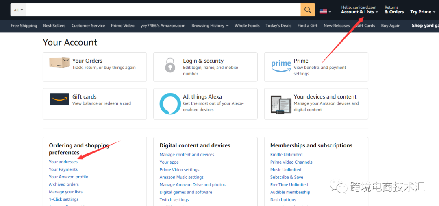The width and height of the screenshot is (439, 206).
Task: Open the Manage your lists link
Action: (x=66, y=192)
